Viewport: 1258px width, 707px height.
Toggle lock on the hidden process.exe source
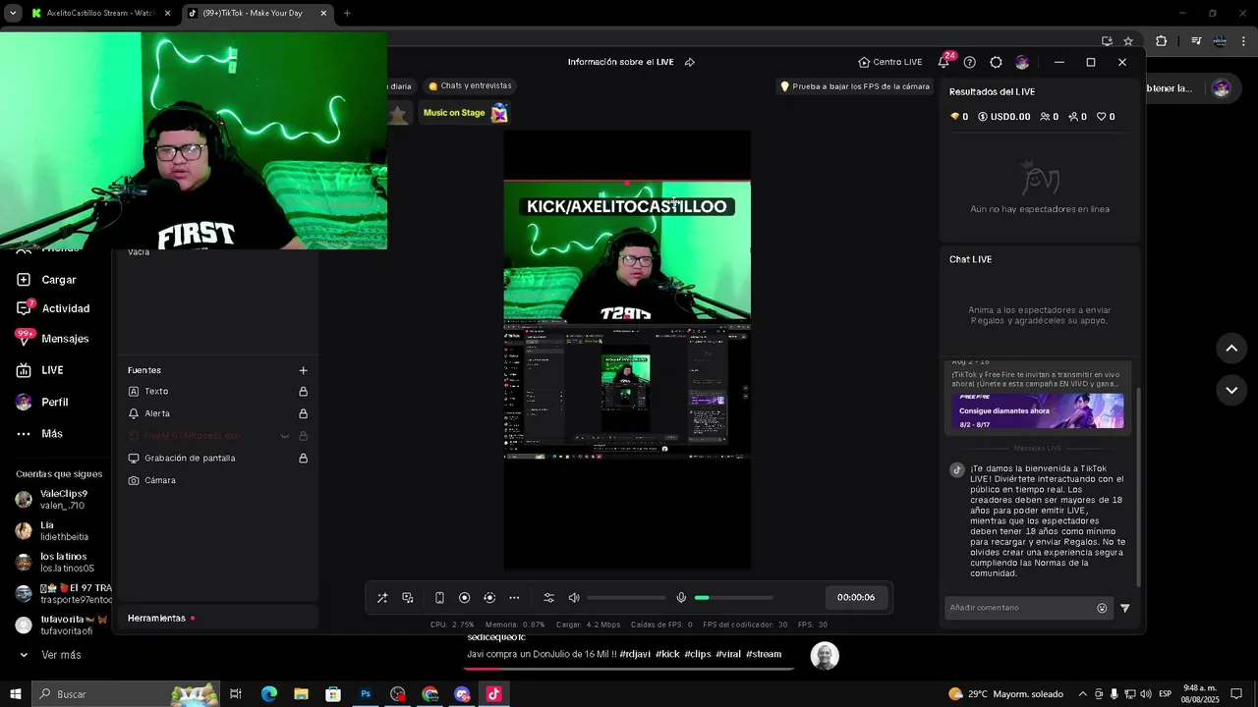tap(303, 436)
